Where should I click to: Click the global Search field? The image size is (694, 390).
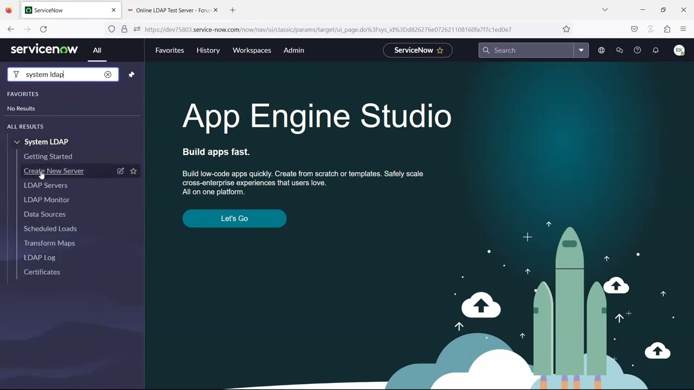point(526,50)
